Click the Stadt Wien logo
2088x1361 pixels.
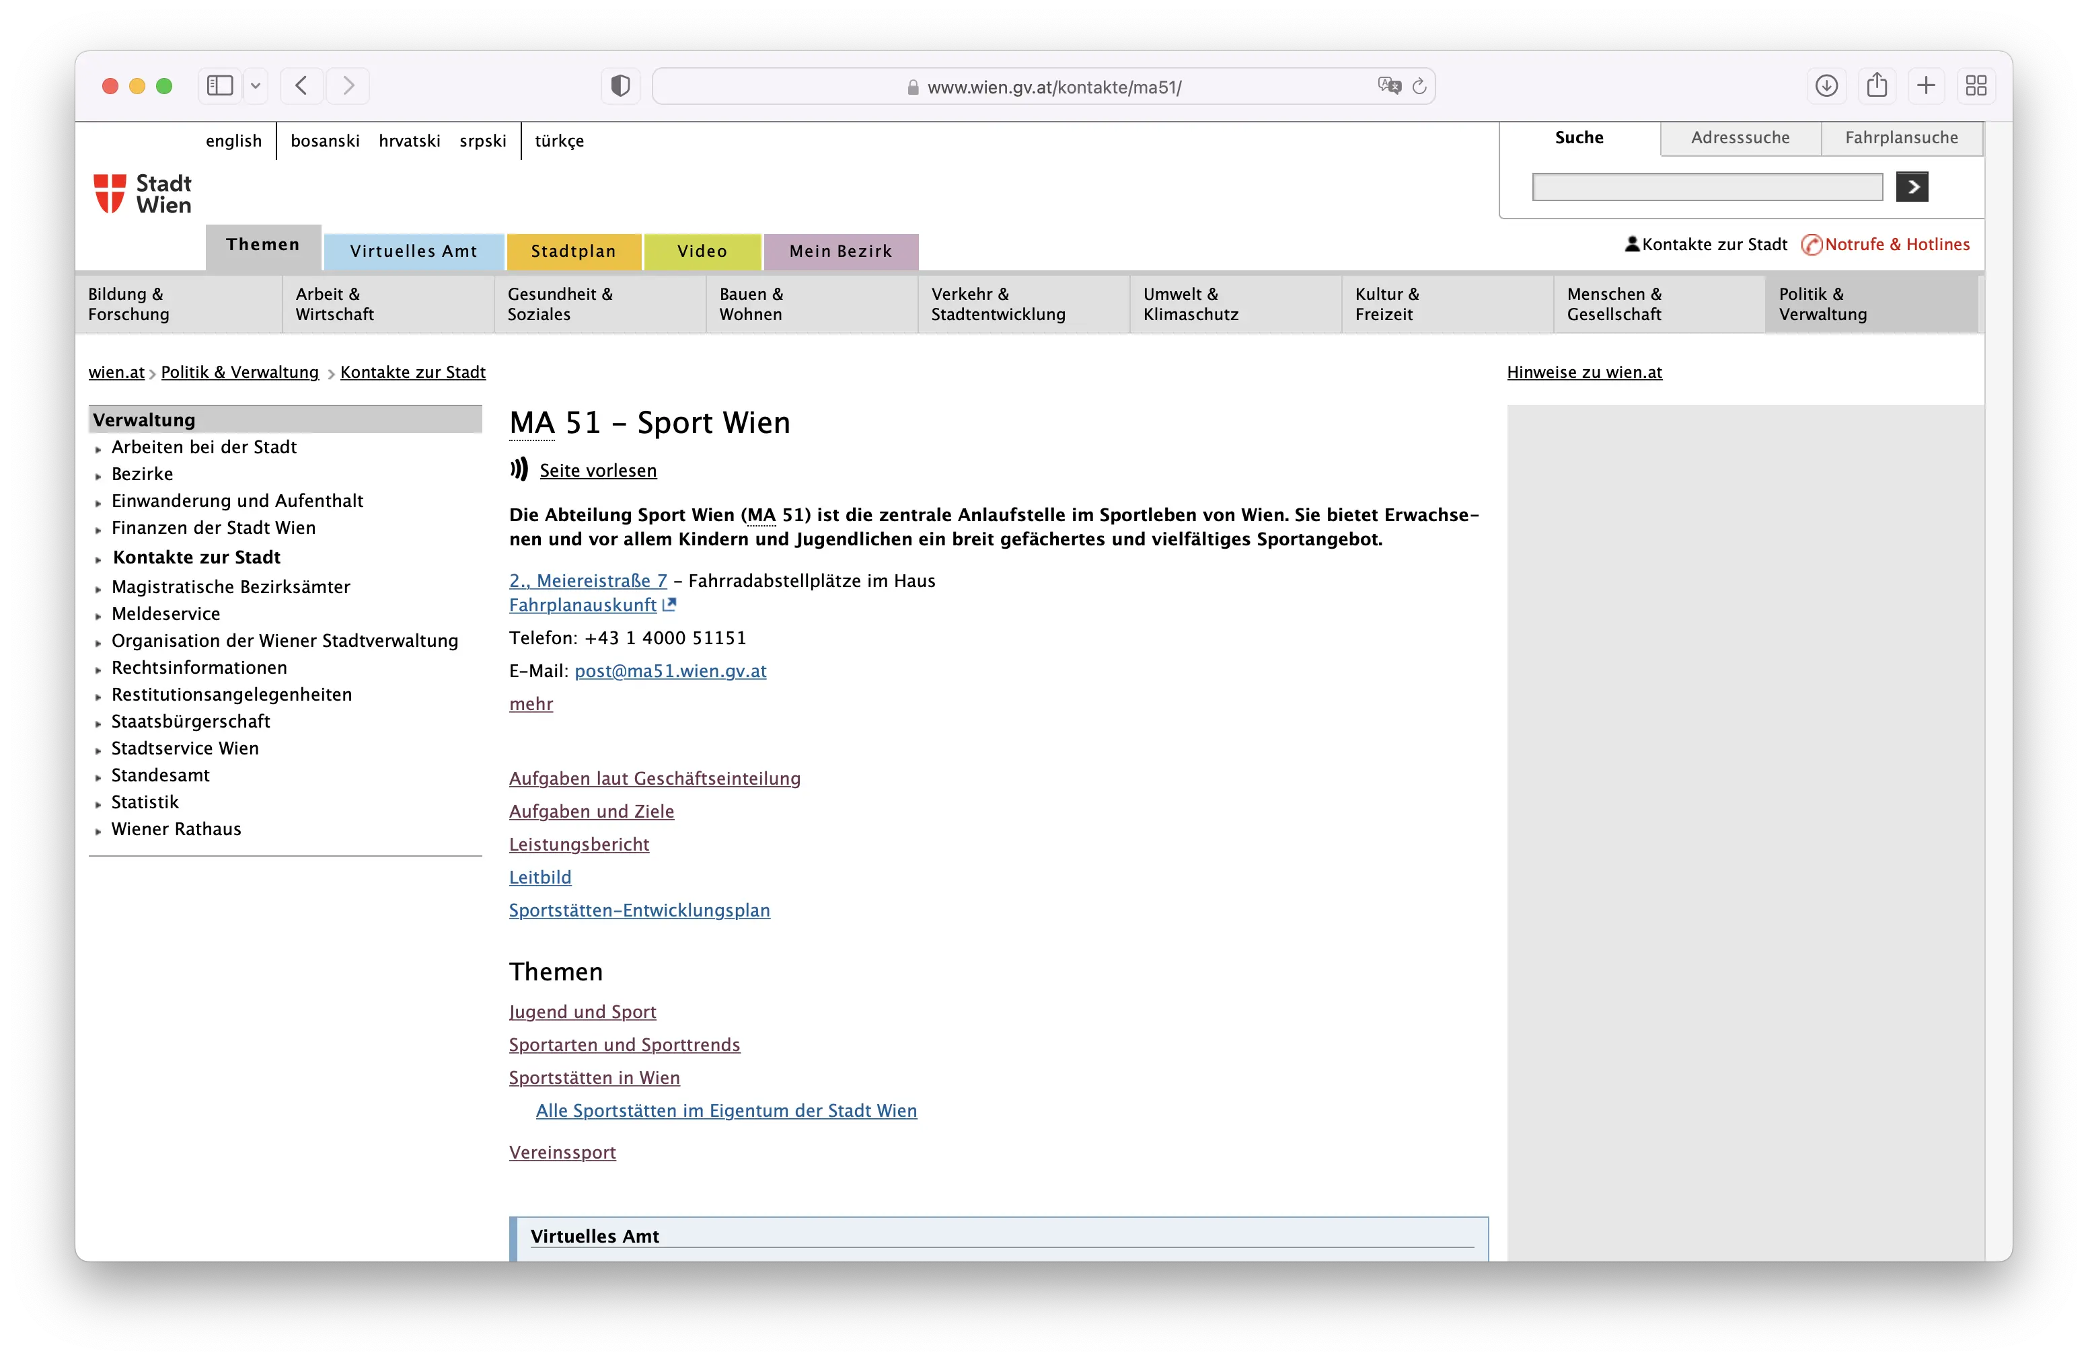pos(143,194)
